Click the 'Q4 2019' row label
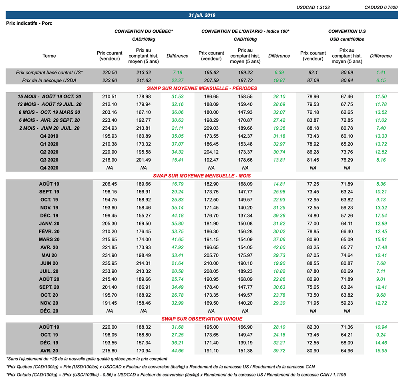The height and width of the screenshot is (380, 410). coord(49,136)
